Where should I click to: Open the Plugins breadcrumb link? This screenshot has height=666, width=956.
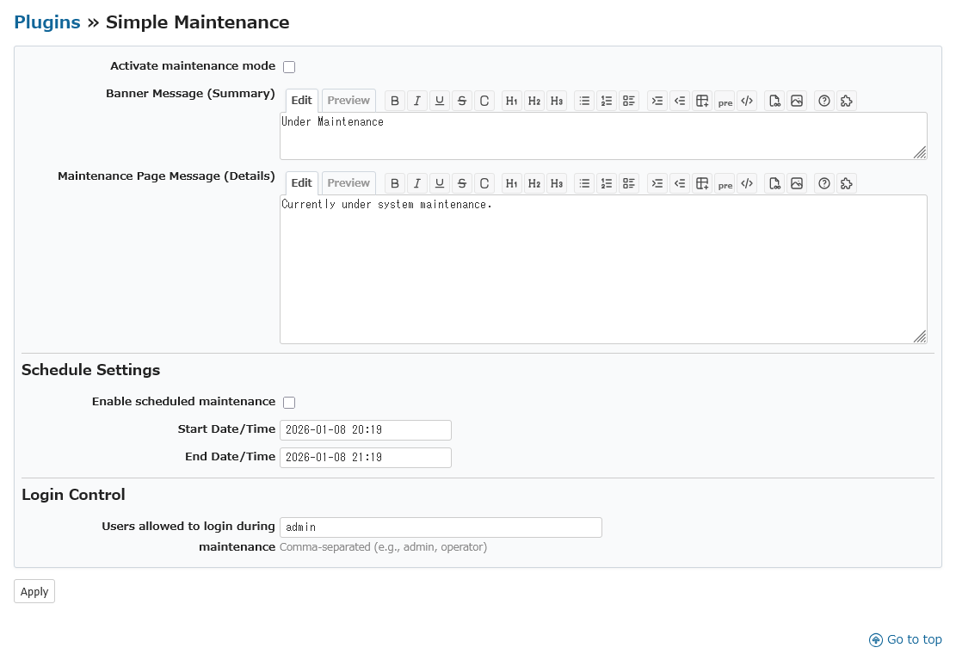click(47, 22)
